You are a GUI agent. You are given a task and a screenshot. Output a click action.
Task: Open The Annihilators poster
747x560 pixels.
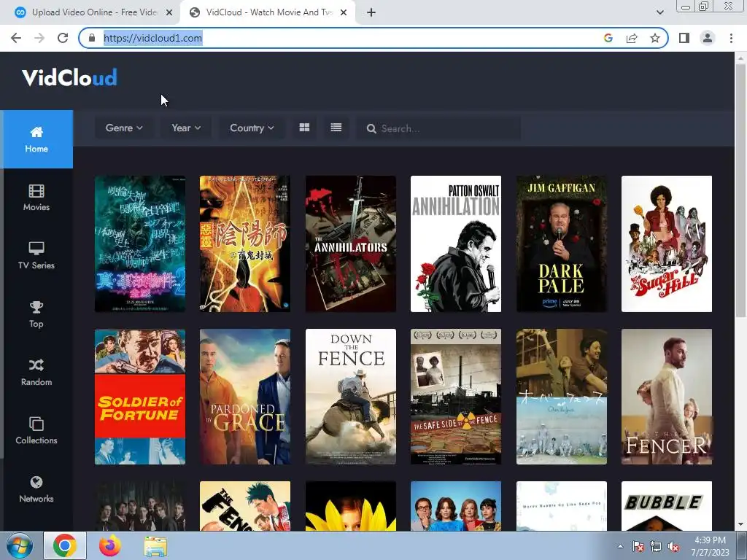coord(351,244)
